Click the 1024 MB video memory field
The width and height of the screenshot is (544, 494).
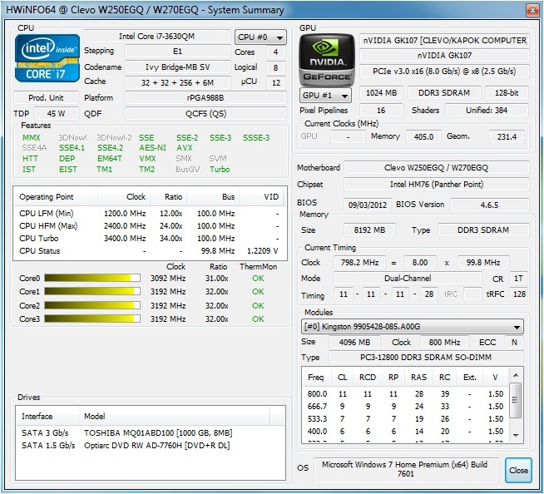coord(381,92)
